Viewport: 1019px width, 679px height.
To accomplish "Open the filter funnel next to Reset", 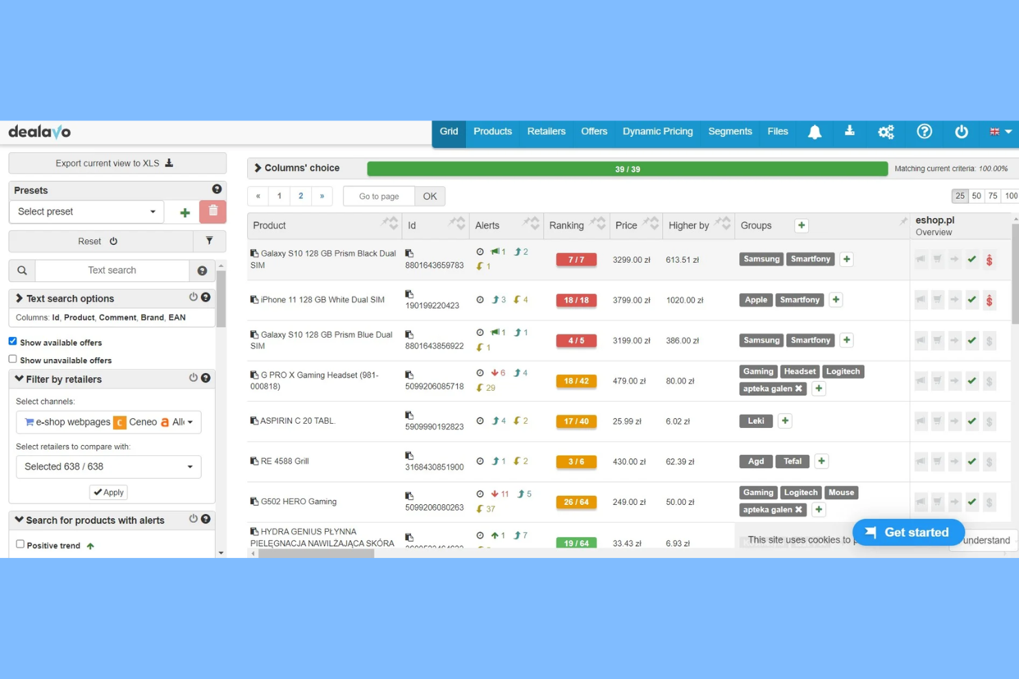I will (x=210, y=241).
